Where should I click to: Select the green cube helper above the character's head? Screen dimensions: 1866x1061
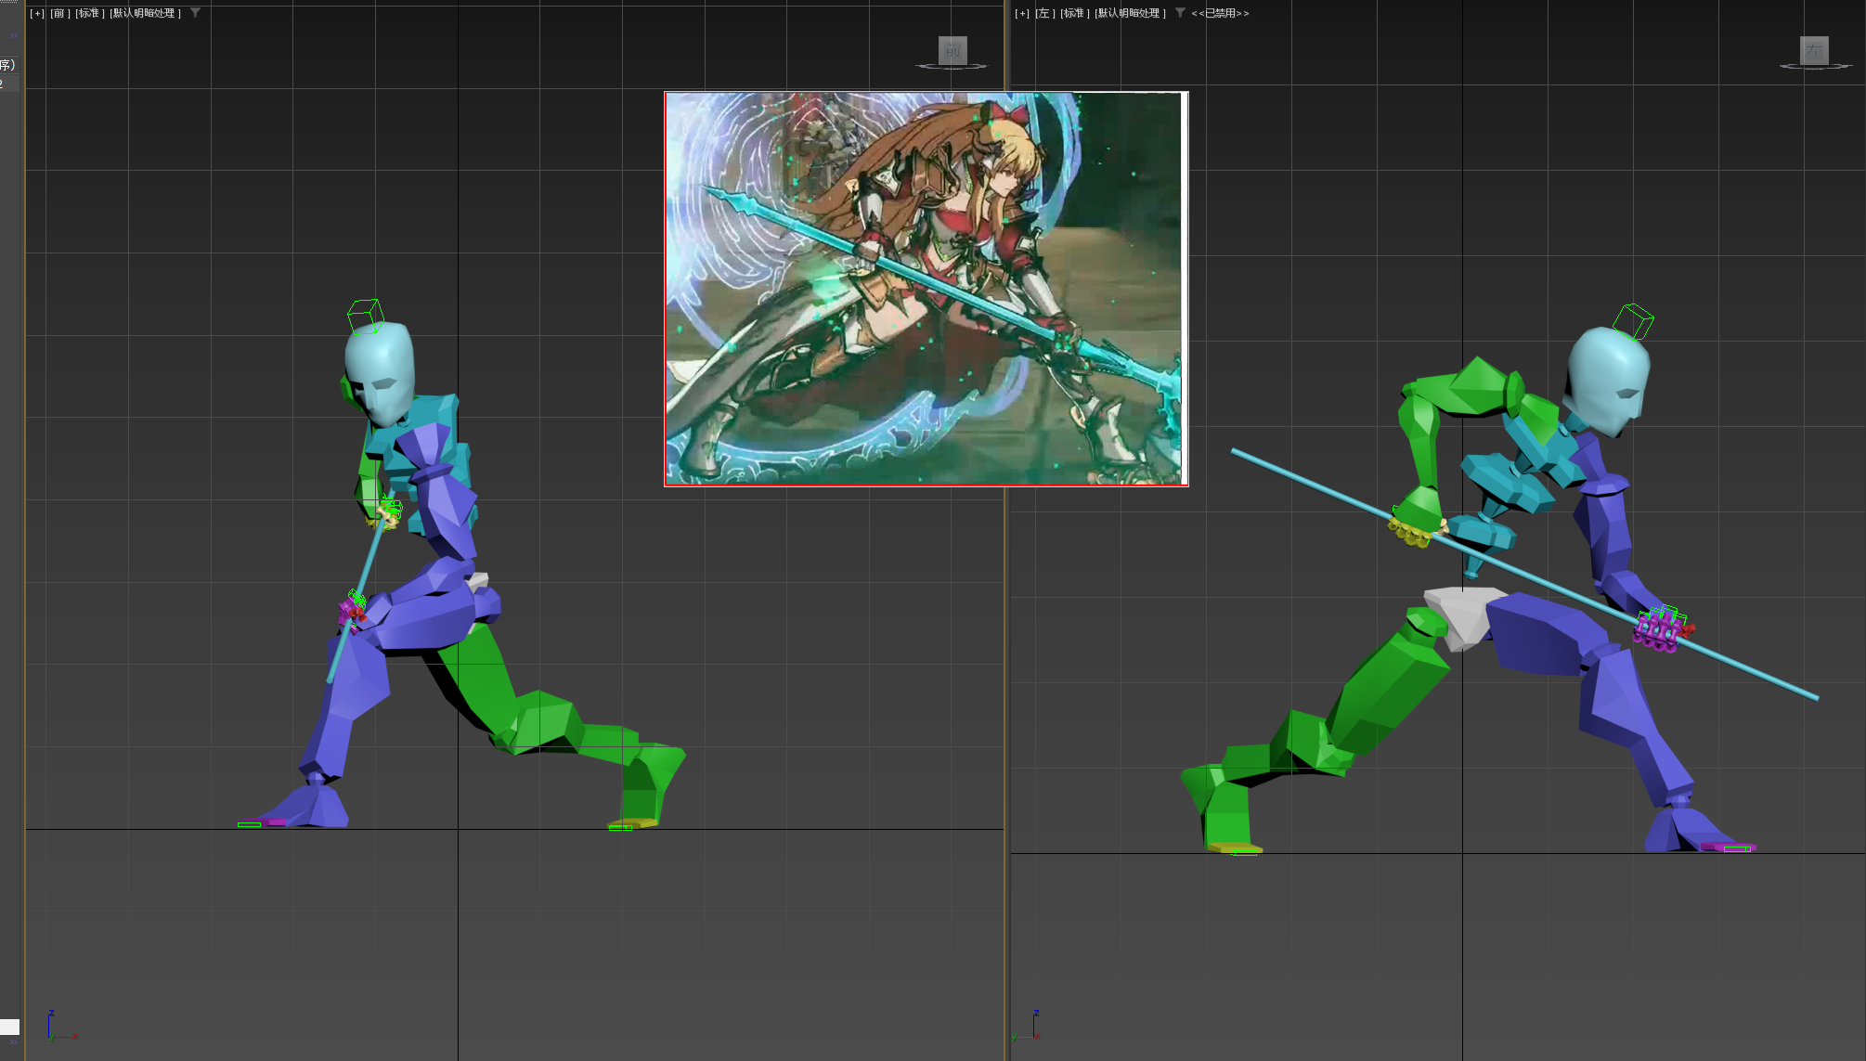[x=365, y=317]
